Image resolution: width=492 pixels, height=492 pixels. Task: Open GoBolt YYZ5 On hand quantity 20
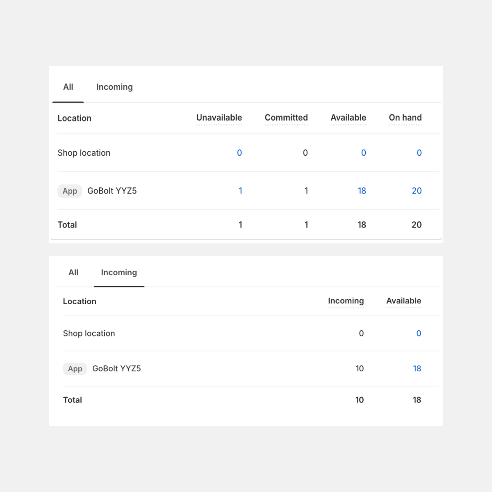tap(417, 191)
